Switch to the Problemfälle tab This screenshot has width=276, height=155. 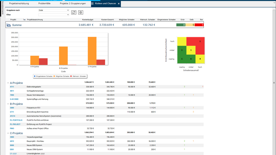coord(44,4)
